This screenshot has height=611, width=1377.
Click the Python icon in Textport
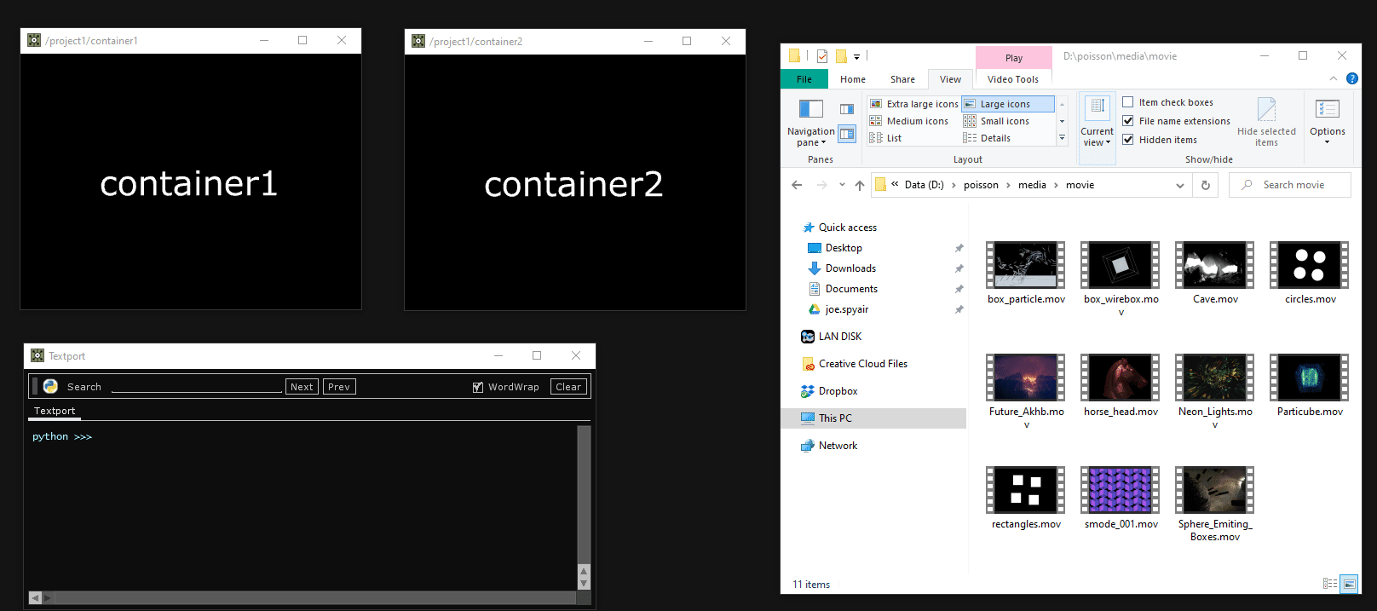pyautogui.click(x=50, y=386)
